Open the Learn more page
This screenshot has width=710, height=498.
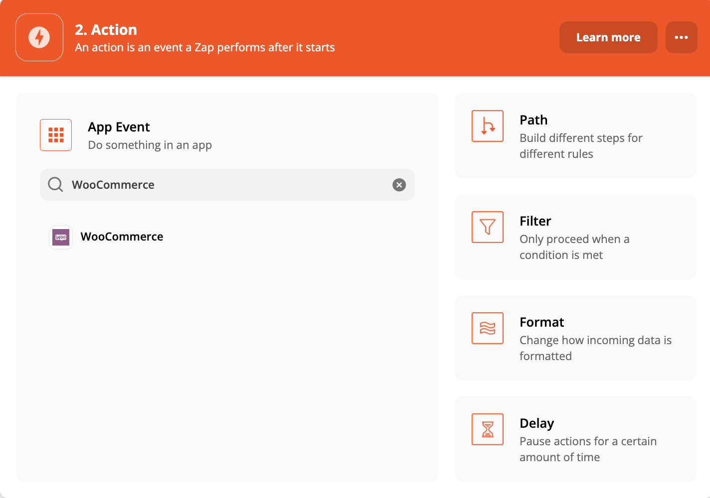[x=608, y=37]
